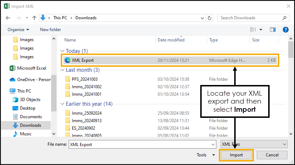295x165 pixels.
Task: Click the up one level arrow
Action: 34,17
